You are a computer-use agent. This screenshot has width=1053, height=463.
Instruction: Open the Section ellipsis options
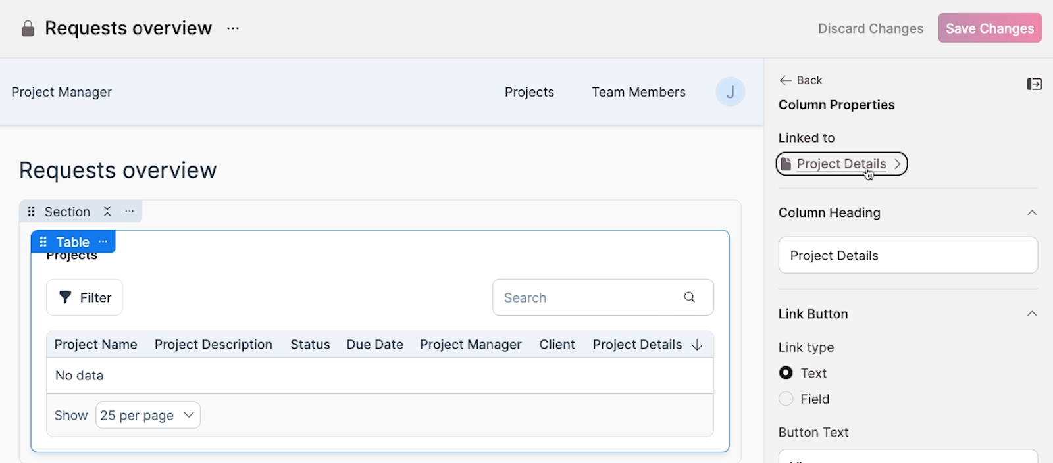130,211
